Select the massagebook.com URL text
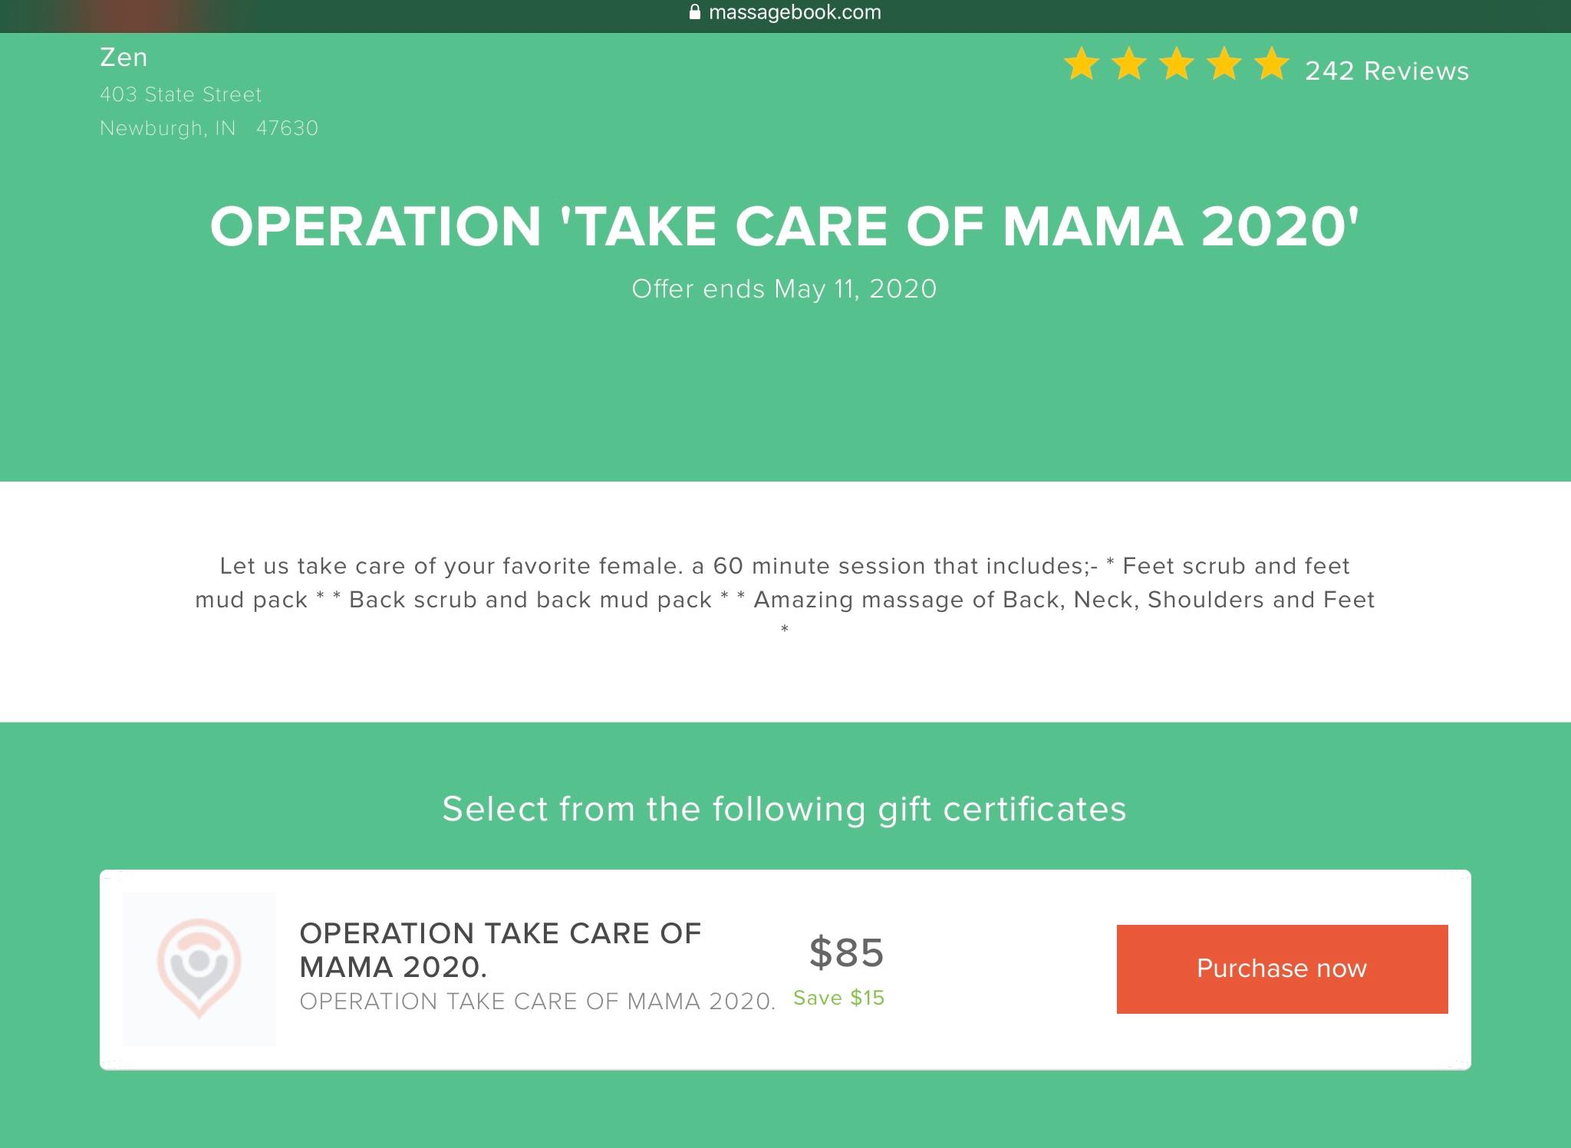This screenshot has height=1148, width=1571. coord(795,12)
